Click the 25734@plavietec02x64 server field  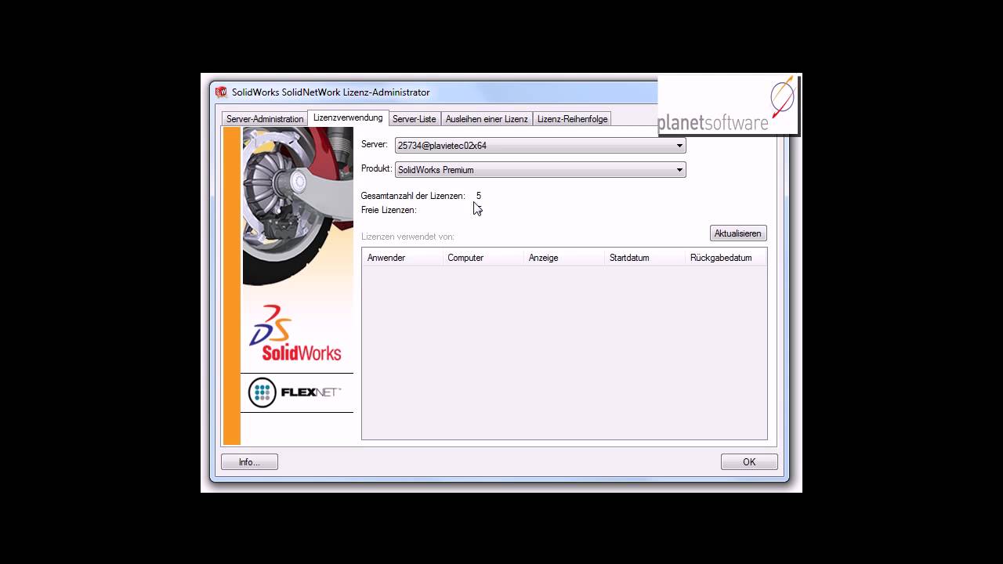pos(540,146)
